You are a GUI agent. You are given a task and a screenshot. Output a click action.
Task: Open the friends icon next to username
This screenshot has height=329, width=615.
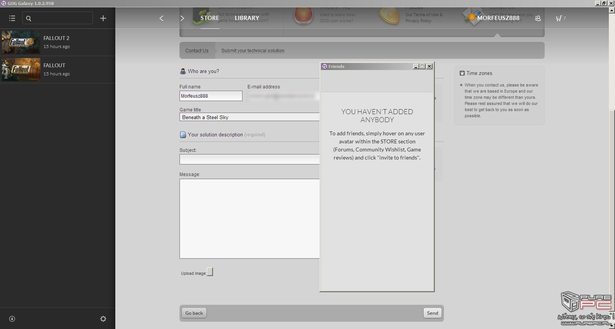click(538, 18)
